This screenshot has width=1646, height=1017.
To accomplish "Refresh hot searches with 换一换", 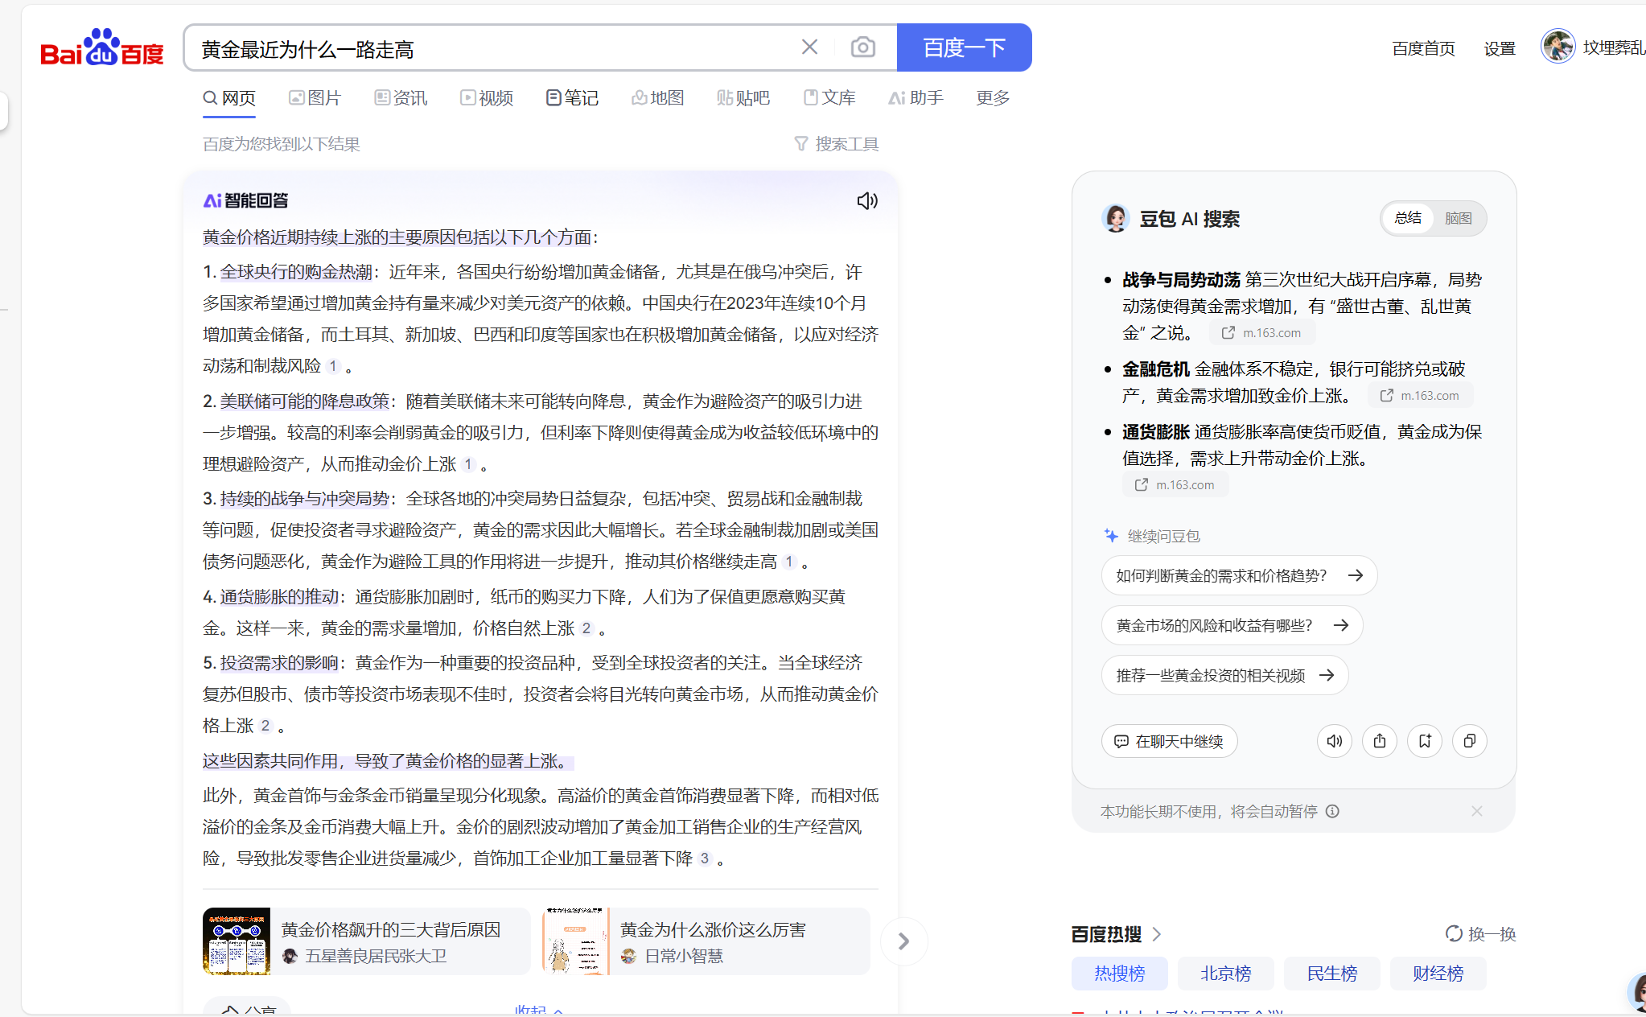I will point(1480,934).
